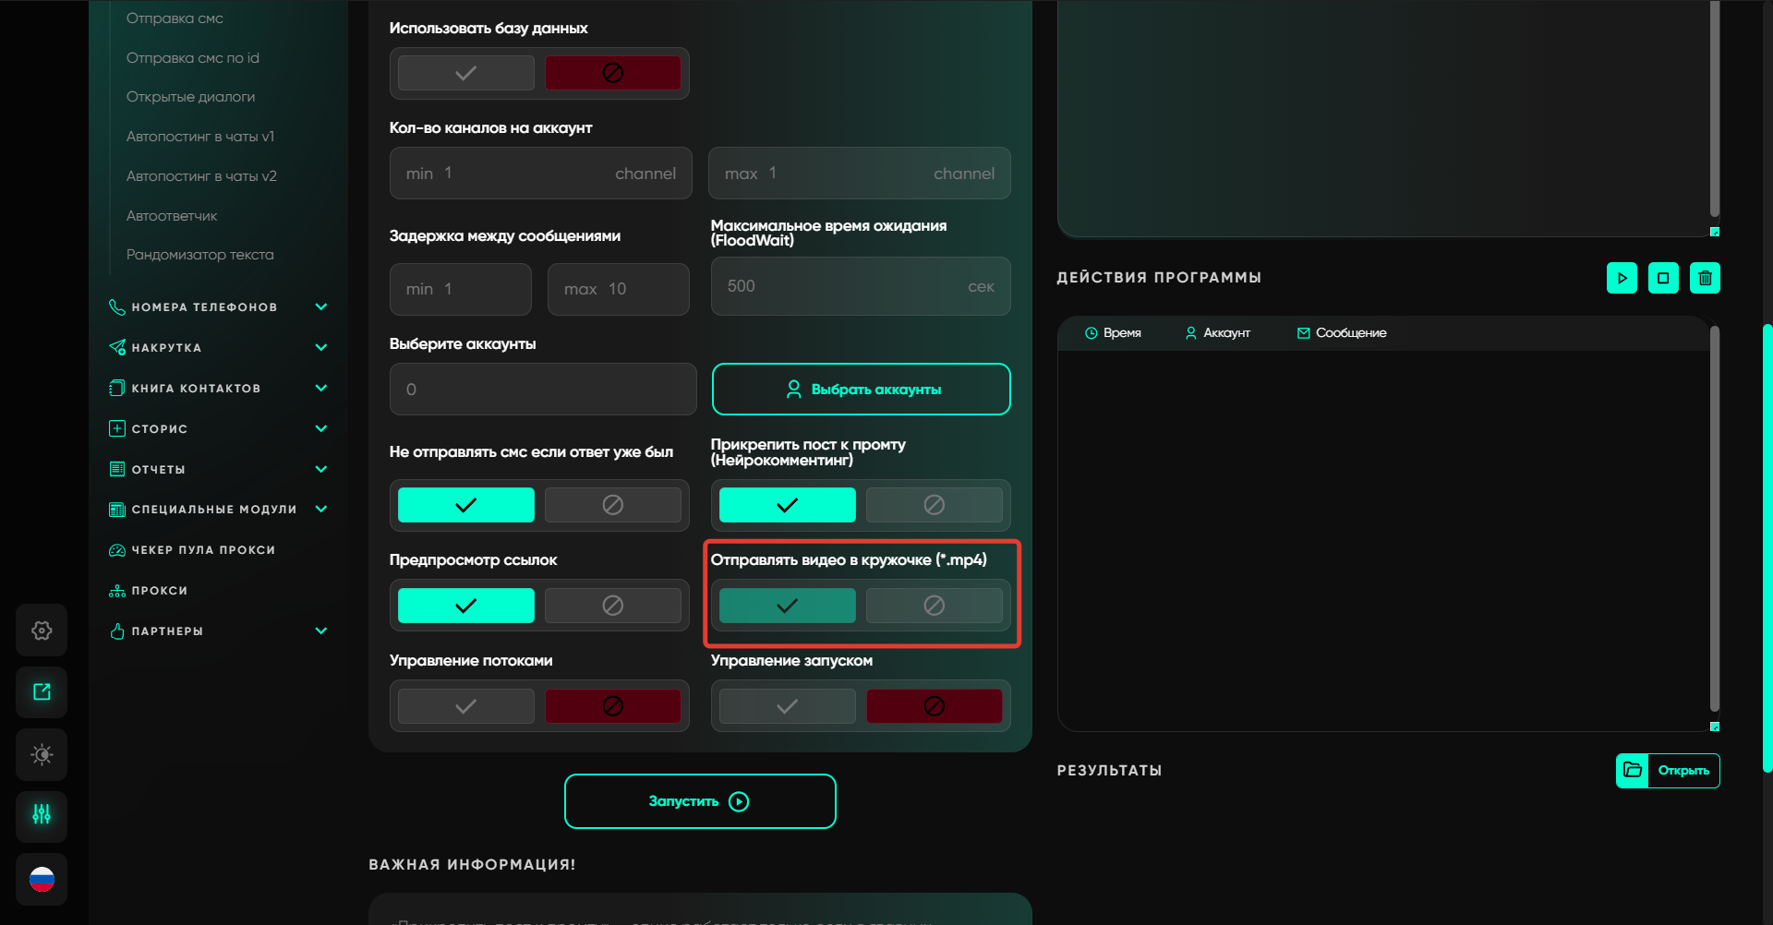Enable the 'Использовать базу данных' checkmark option
1773x925 pixels.
[466, 73]
